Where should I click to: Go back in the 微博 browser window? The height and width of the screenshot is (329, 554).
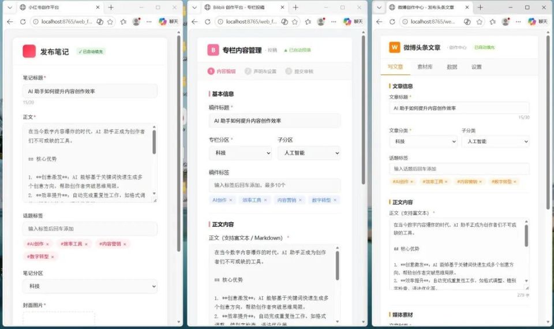click(380, 22)
